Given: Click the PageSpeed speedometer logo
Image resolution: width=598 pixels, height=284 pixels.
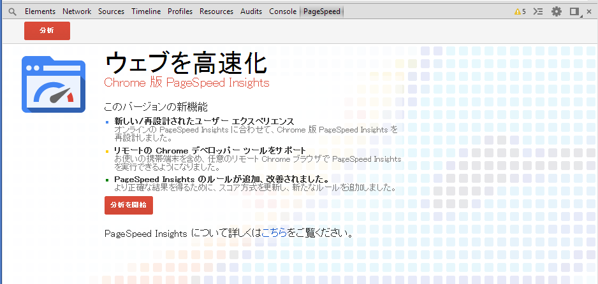Looking at the screenshot, I should (x=53, y=84).
